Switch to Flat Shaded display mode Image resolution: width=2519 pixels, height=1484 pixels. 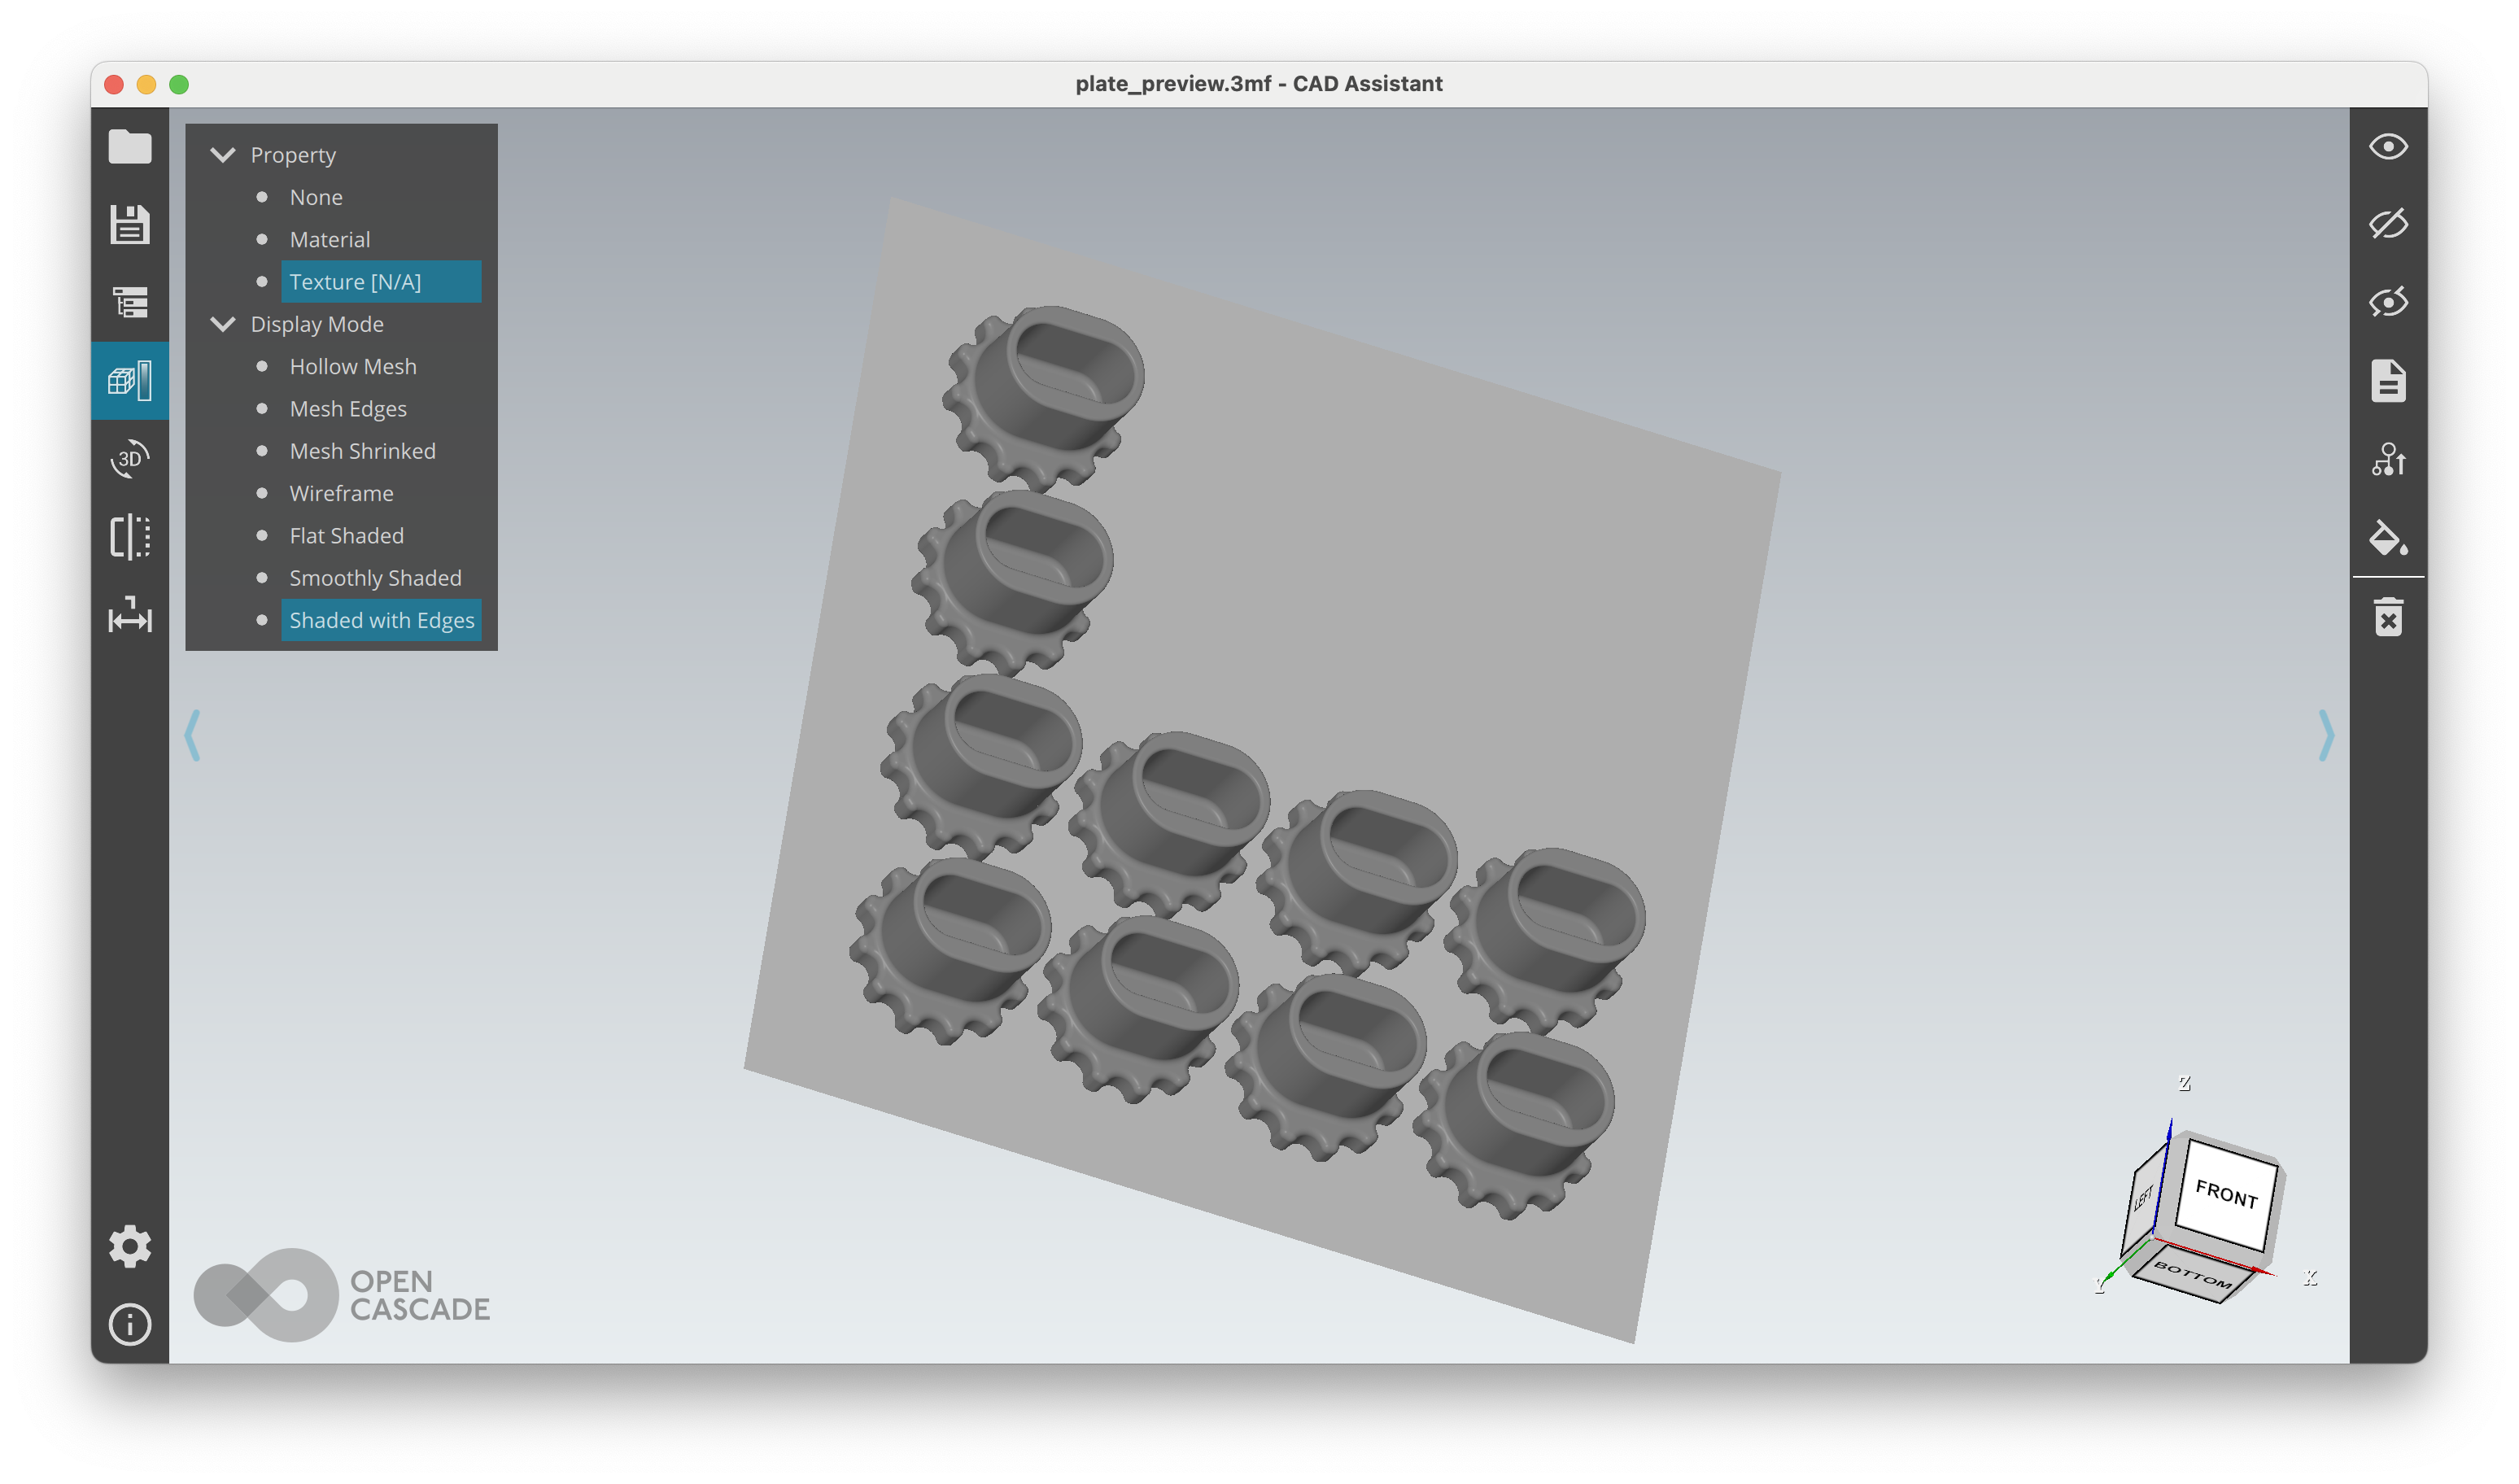point(346,535)
